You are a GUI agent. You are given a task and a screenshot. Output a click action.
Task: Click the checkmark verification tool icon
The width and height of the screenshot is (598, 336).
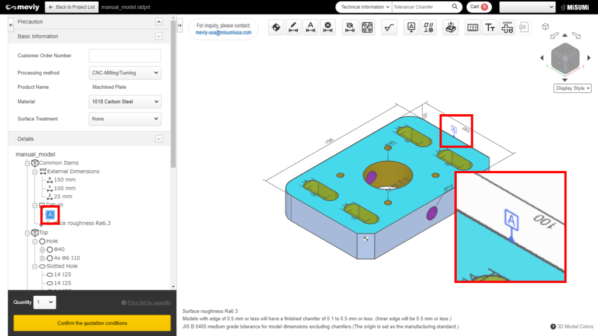(x=389, y=27)
